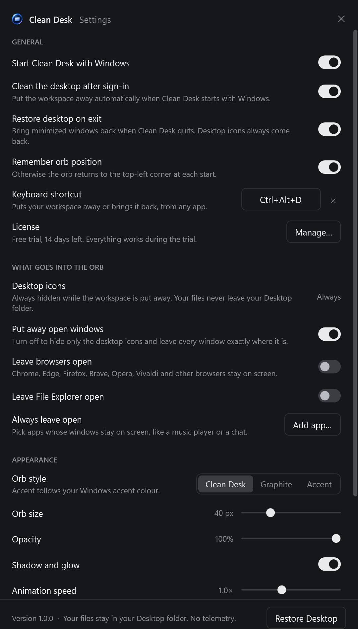Click the Add app... button
The height and width of the screenshot is (629, 358).
pos(313,425)
